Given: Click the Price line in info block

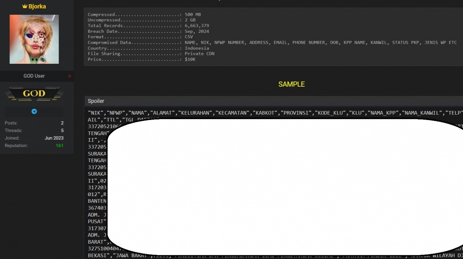Looking at the screenshot, I should point(141,60).
